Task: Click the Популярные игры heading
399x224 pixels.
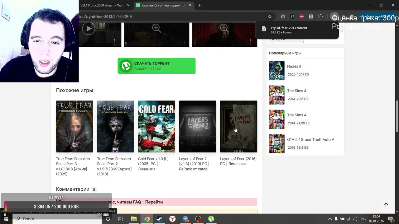Action: pyautogui.click(x=285, y=53)
